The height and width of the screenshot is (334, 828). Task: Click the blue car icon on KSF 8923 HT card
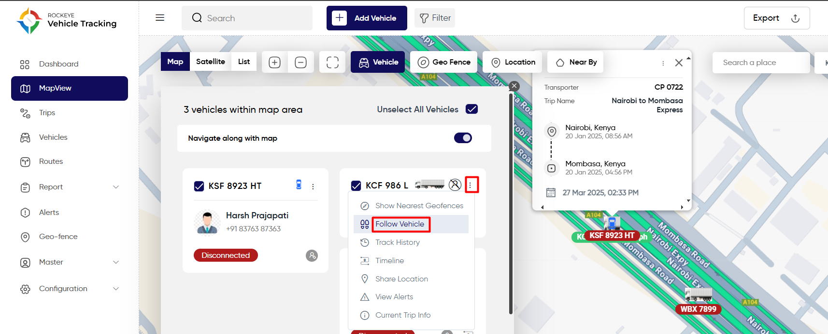[299, 184]
